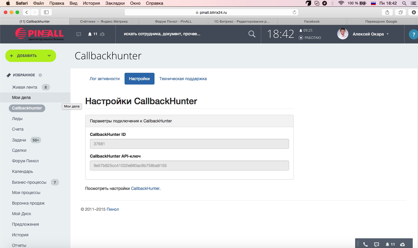
Task: Click the Safari share icon
Action: 387,12
